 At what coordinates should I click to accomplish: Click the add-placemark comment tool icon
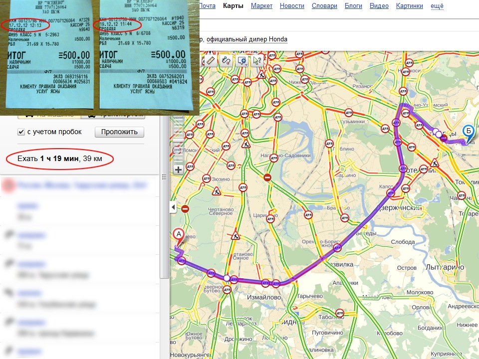[241, 61]
